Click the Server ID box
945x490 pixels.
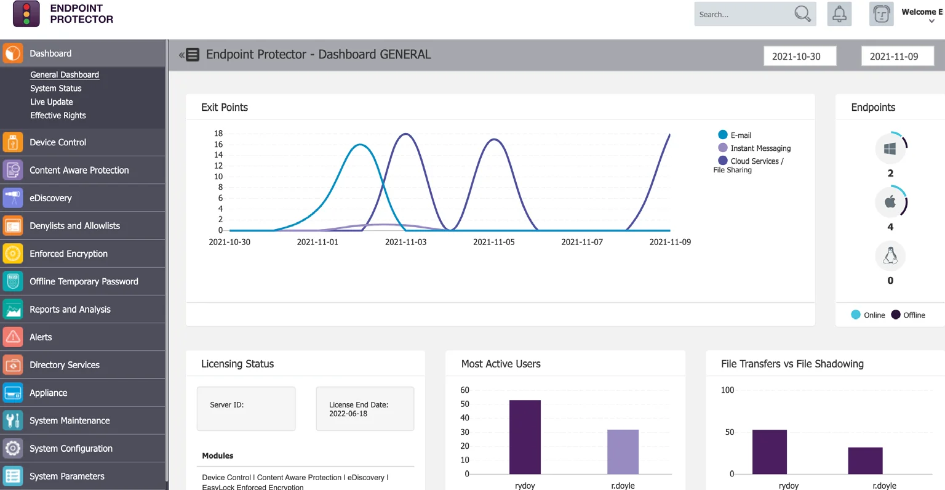[x=246, y=409]
